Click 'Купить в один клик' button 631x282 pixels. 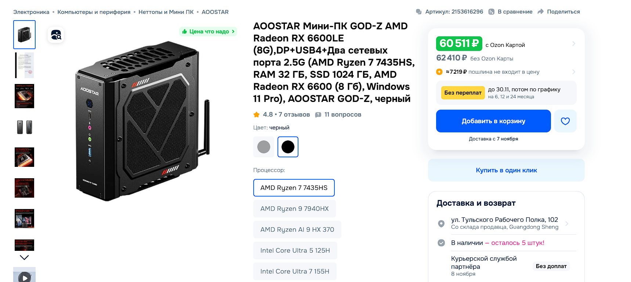coord(506,170)
